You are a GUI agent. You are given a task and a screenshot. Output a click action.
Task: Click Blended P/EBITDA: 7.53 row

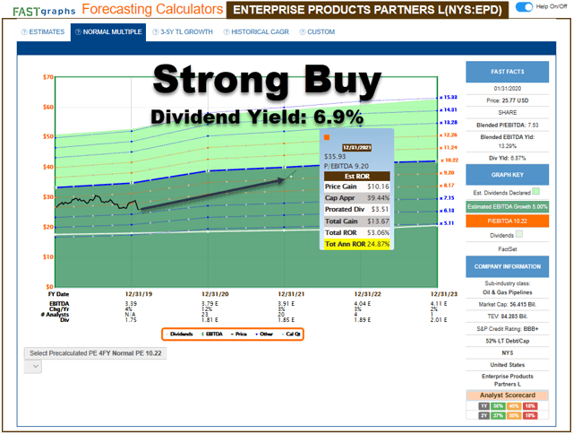508,125
